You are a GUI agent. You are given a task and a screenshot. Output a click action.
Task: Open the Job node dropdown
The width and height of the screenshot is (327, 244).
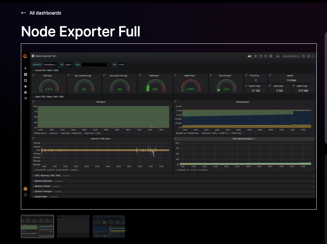click(x=69, y=65)
